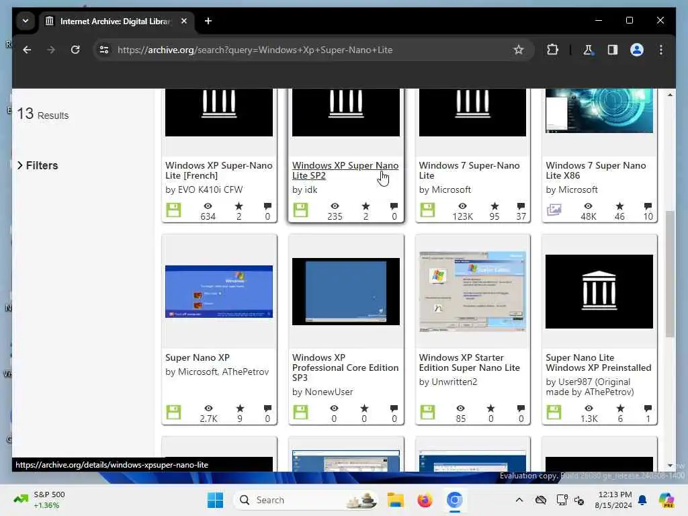Click favorites star on Windows 7 X86 card
Screen dimensions: 688x516
(619, 206)
